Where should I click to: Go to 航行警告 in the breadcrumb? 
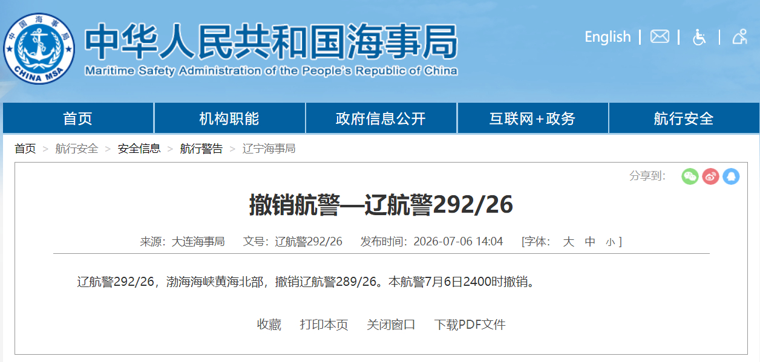(201, 149)
